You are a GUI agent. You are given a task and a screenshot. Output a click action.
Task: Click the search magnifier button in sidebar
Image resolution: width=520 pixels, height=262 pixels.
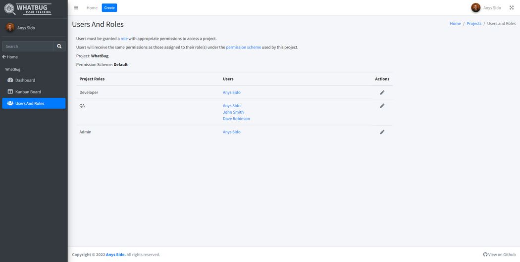59,46
